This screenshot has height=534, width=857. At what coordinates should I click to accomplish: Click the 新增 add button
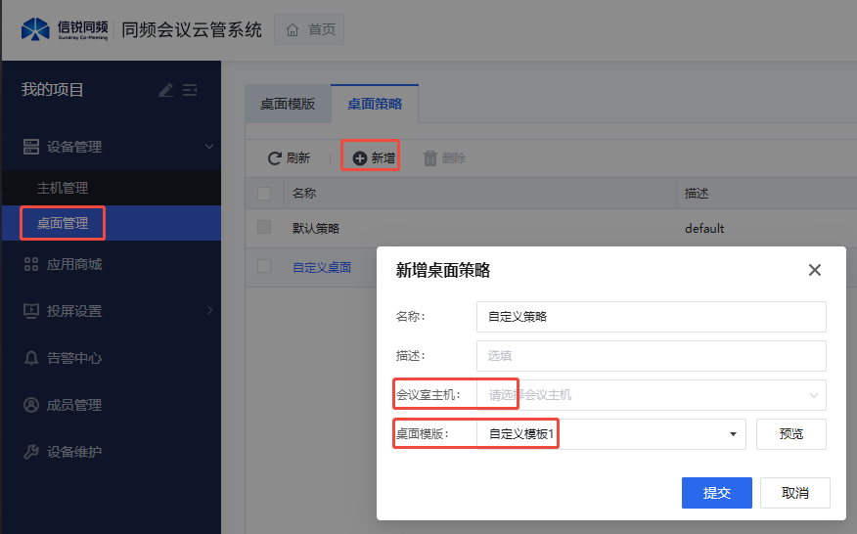pos(374,157)
